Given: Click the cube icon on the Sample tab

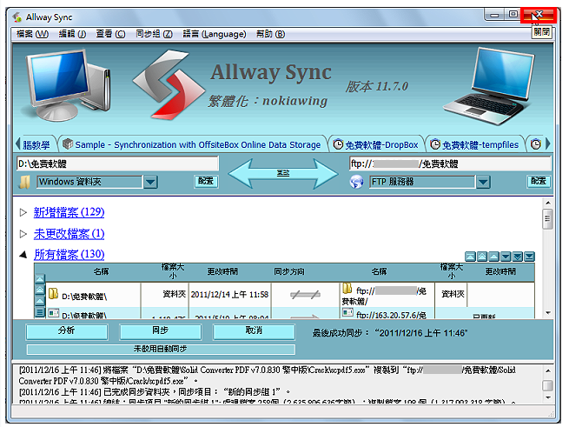Looking at the screenshot, I should point(68,143).
